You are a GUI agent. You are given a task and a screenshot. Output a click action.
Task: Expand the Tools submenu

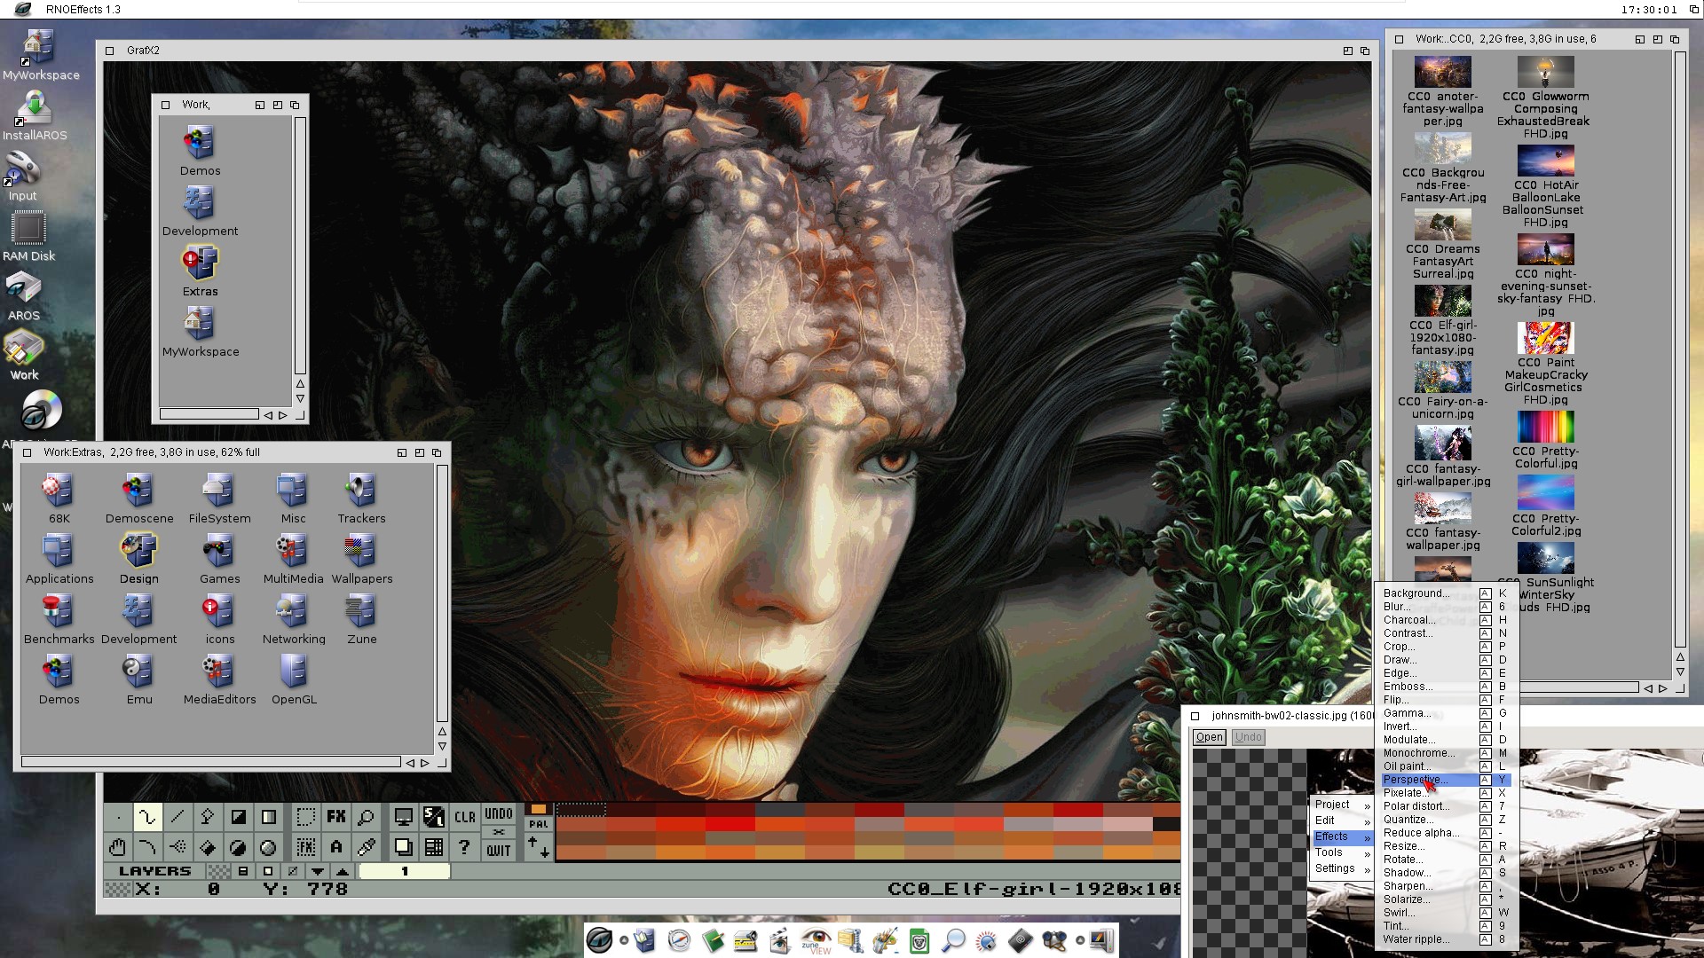coord(1342,852)
